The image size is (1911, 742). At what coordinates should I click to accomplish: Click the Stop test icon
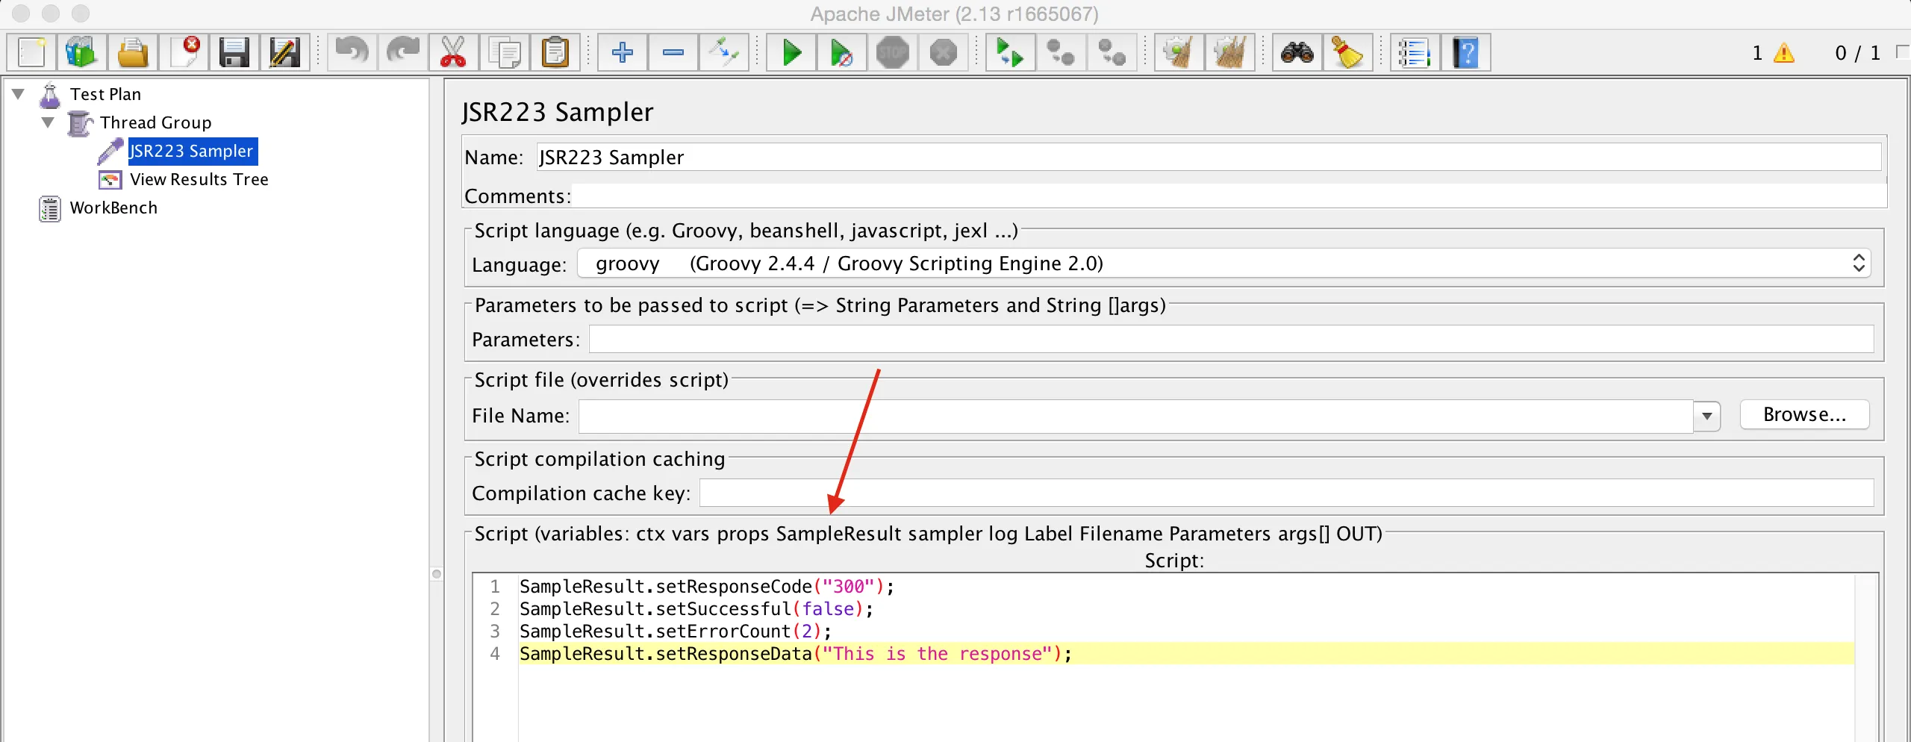point(893,53)
